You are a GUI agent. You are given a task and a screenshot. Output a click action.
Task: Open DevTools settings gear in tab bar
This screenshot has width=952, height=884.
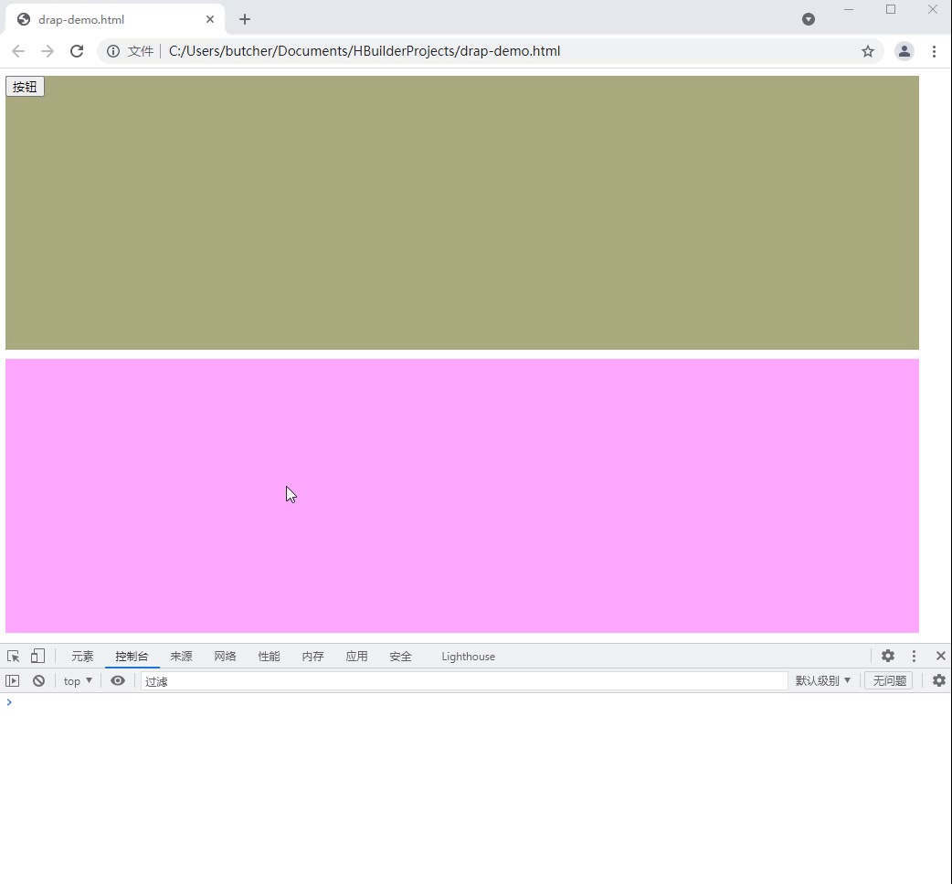(x=888, y=656)
